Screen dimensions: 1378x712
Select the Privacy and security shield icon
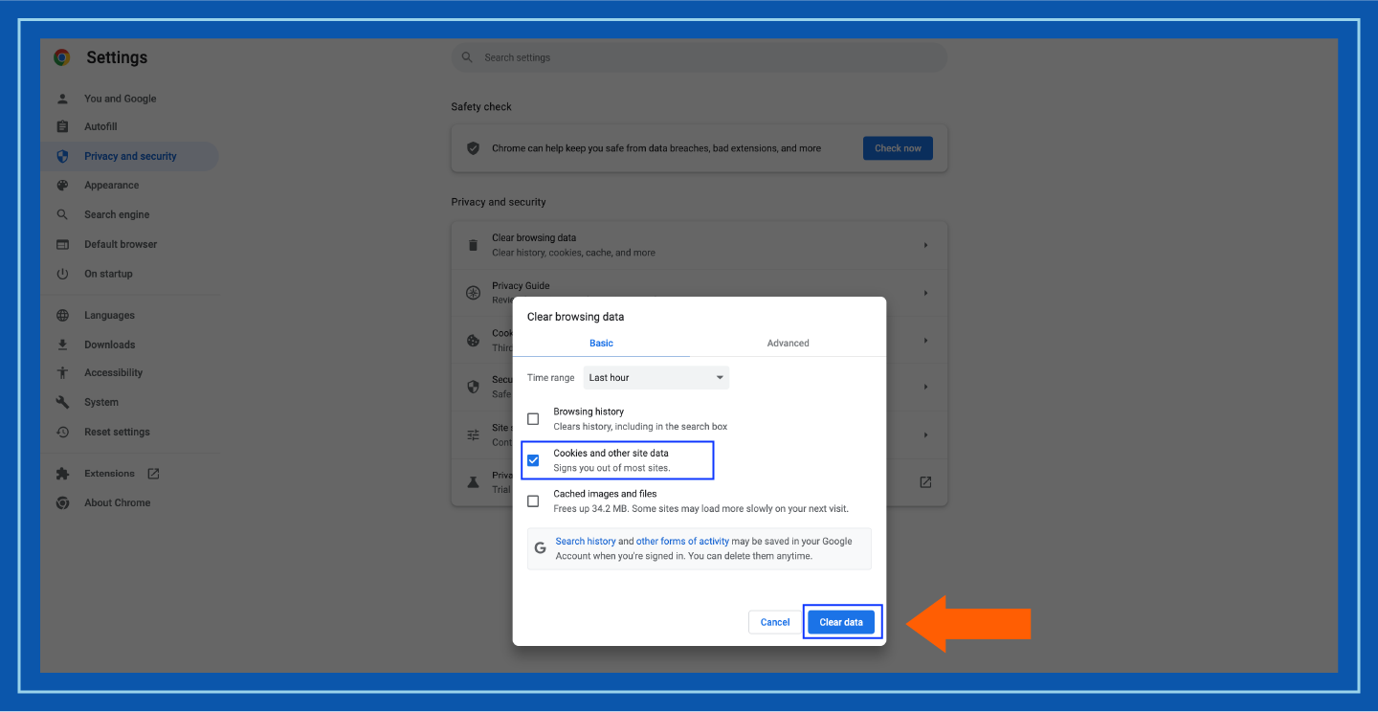tap(63, 155)
